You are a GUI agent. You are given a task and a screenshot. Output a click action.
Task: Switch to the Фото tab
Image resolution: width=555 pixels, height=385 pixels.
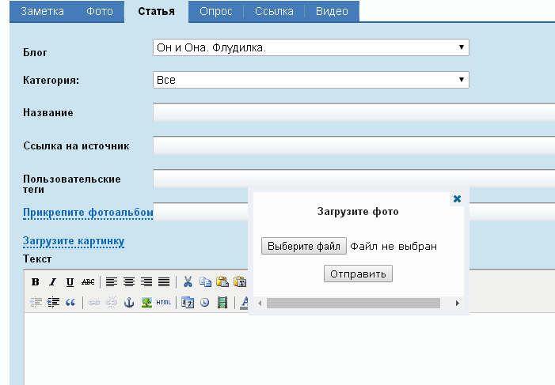[100, 11]
